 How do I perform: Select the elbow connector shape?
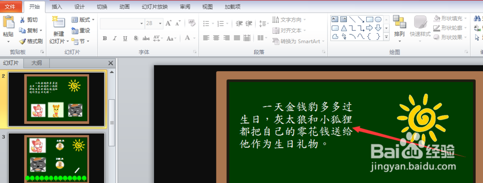pos(352,28)
